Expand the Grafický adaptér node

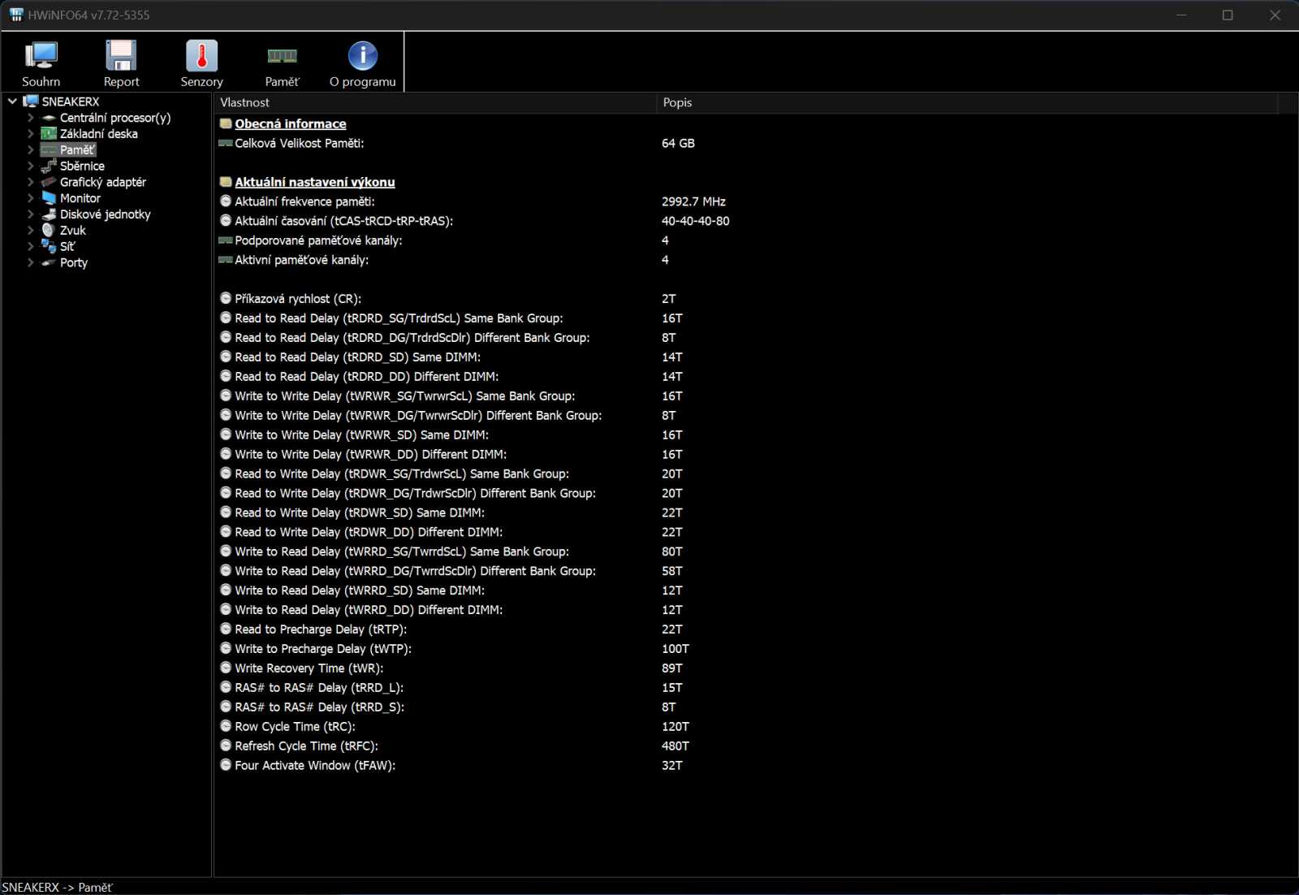point(30,182)
